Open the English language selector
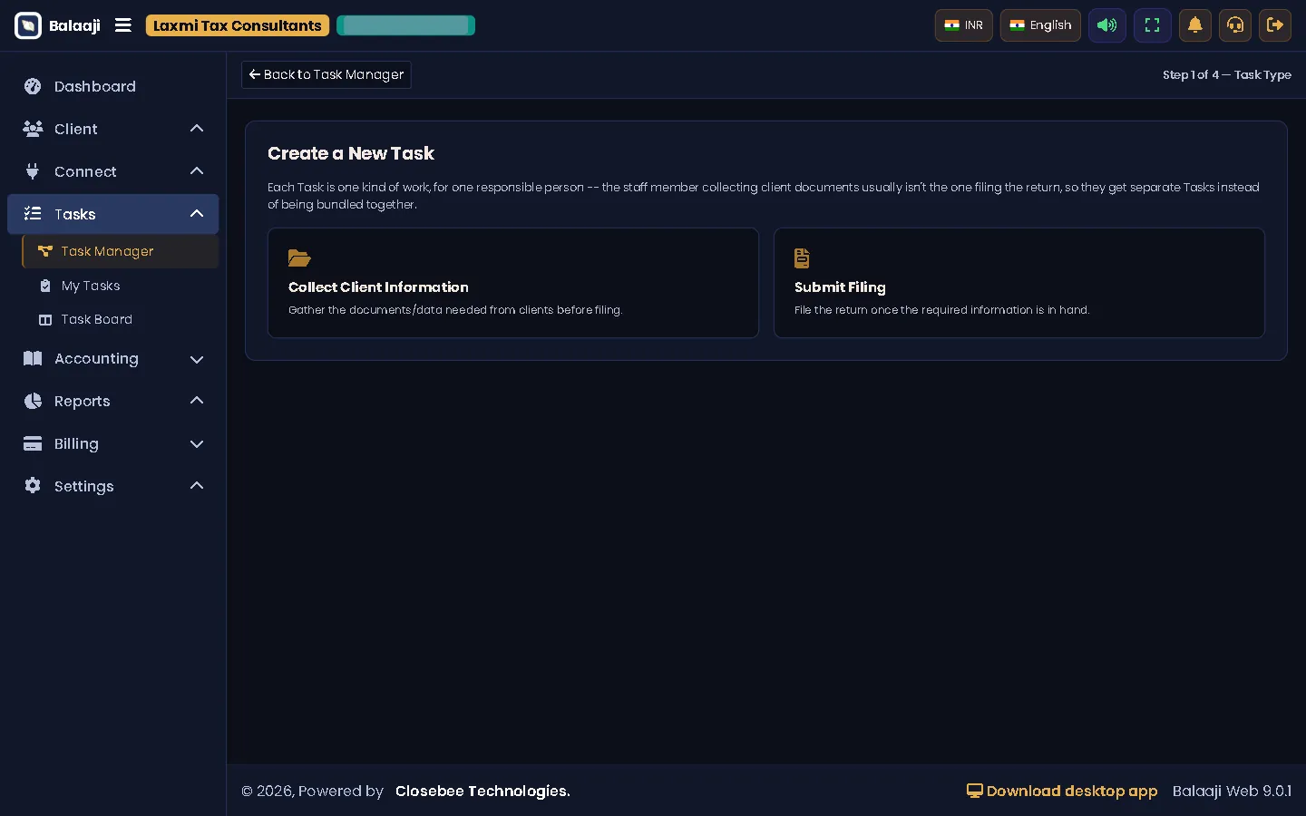The width and height of the screenshot is (1306, 816). (x=1040, y=25)
